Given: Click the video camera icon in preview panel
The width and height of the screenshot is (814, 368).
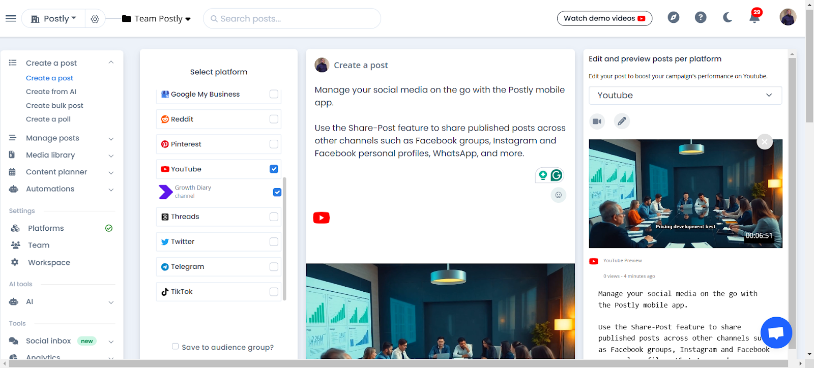Looking at the screenshot, I should click(597, 121).
